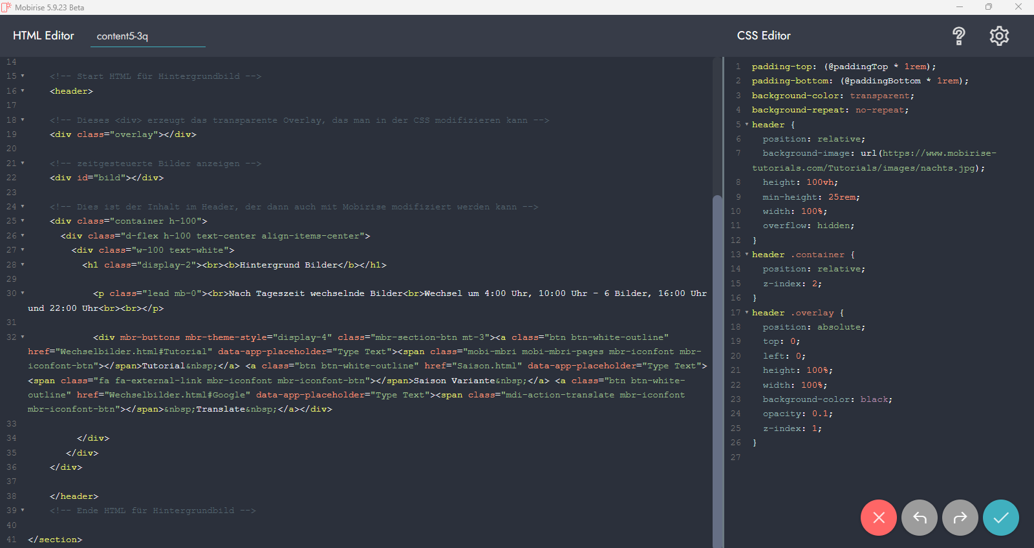Collapse the fold arrow at HTML line 18
The height and width of the screenshot is (548, 1034).
[x=23, y=120]
